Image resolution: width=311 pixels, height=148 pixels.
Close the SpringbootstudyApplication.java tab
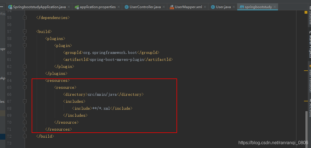coord(69,7)
